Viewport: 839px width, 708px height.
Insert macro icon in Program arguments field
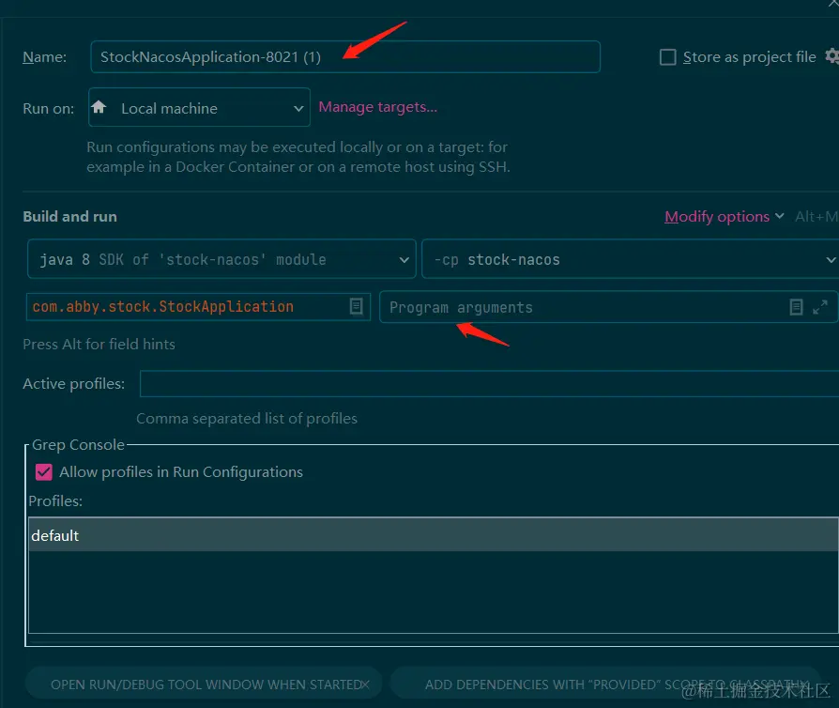tap(796, 307)
